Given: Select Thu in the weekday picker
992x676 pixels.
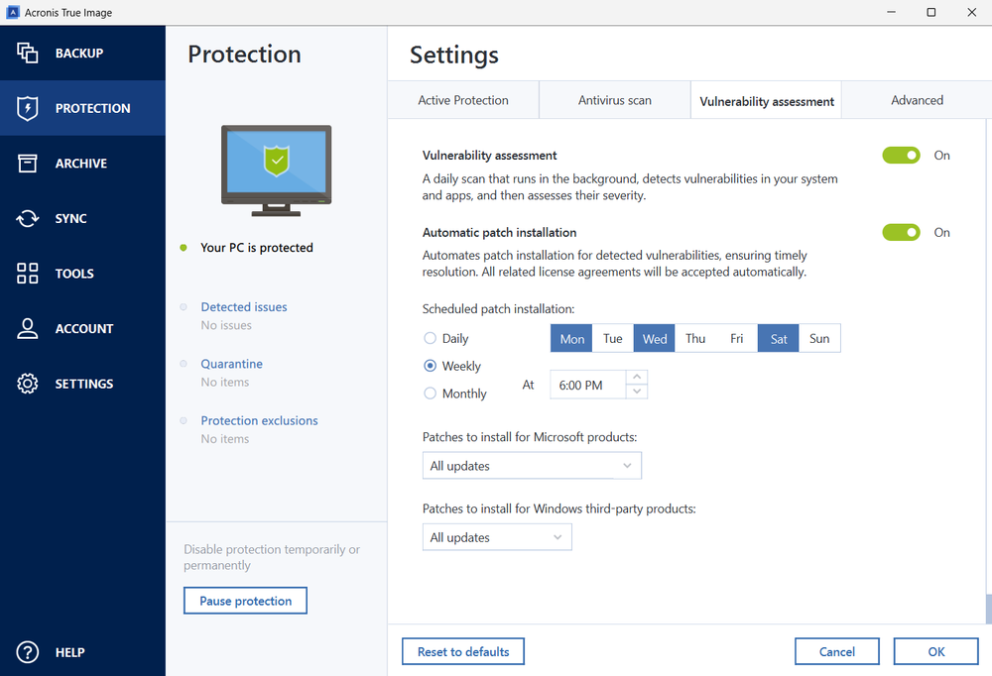Looking at the screenshot, I should (x=695, y=339).
